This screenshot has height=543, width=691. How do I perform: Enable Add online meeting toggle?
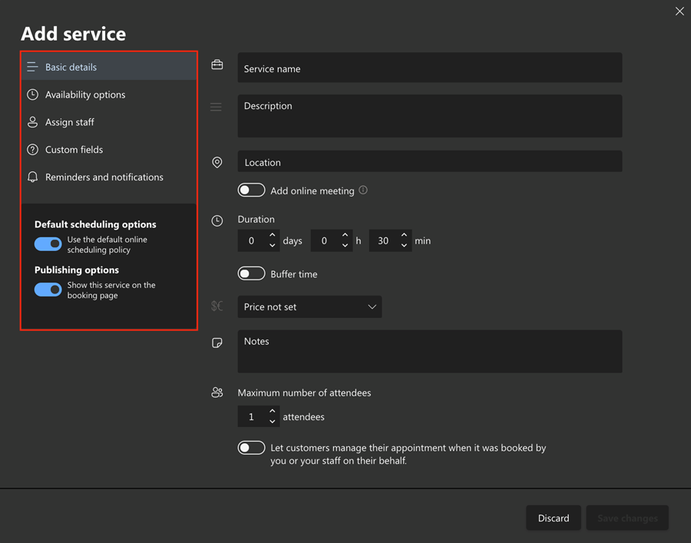pyautogui.click(x=251, y=190)
